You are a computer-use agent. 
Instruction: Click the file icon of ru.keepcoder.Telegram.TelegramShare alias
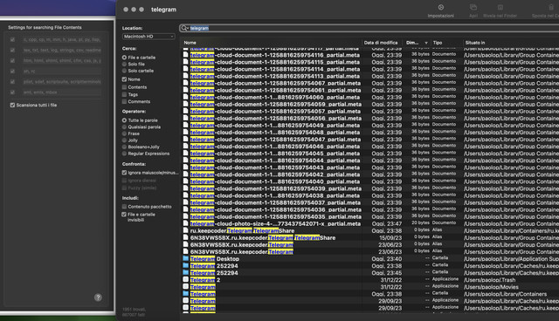tap(186, 230)
